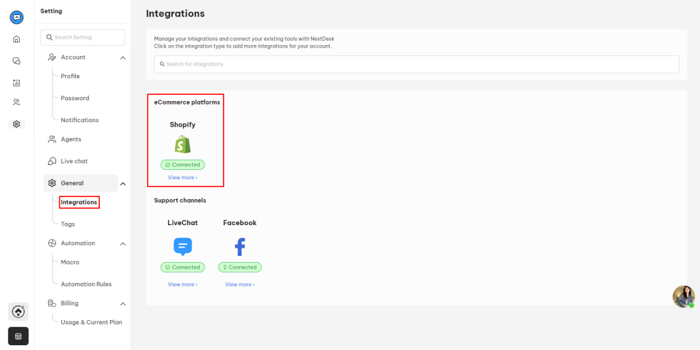
Task: Open Automation Rules settings item
Action: (86, 284)
